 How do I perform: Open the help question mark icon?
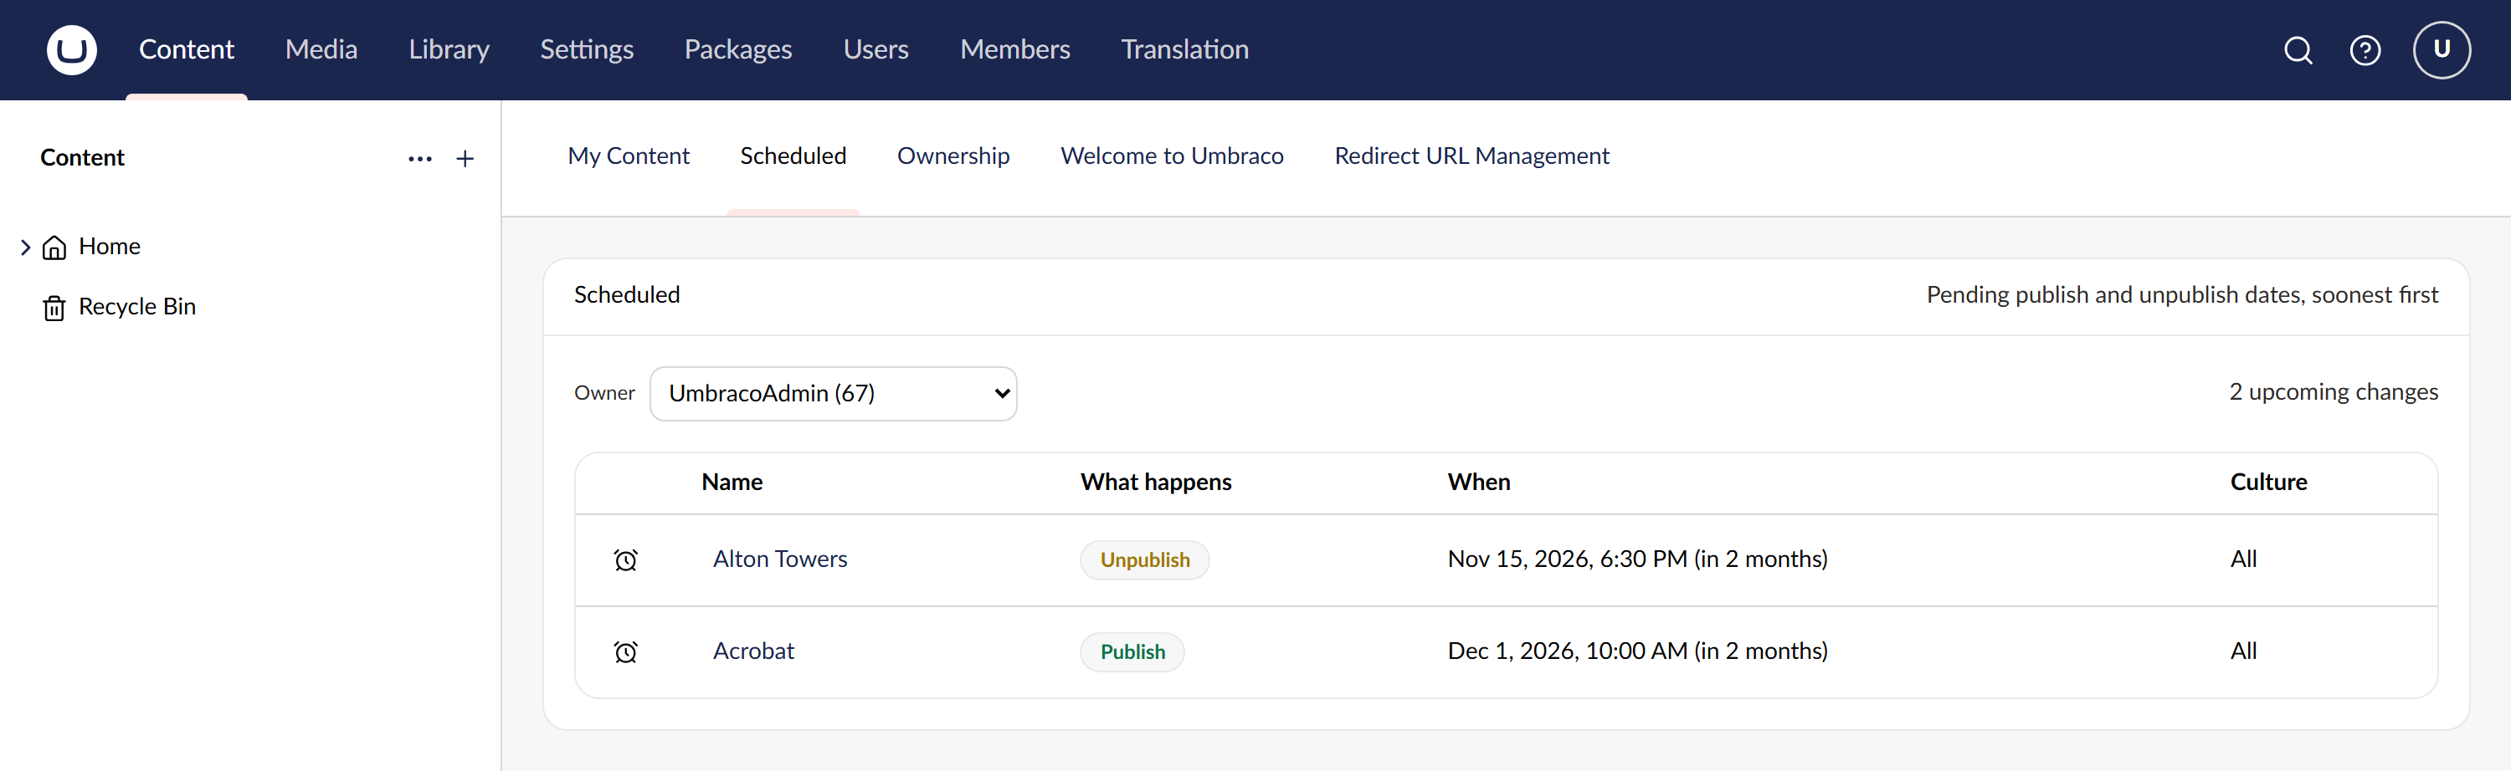pyautogui.click(x=2365, y=49)
